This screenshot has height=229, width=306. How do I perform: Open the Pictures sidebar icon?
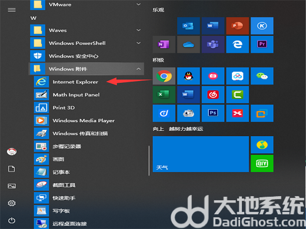pos(12,186)
